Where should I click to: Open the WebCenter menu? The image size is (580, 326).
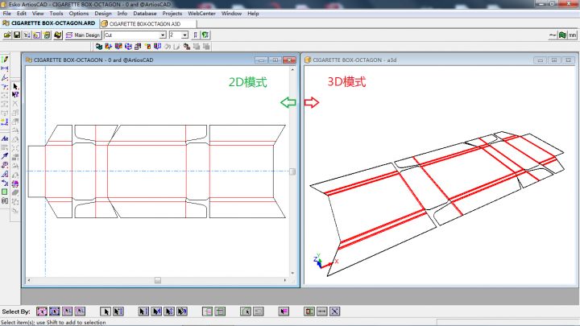pyautogui.click(x=201, y=14)
